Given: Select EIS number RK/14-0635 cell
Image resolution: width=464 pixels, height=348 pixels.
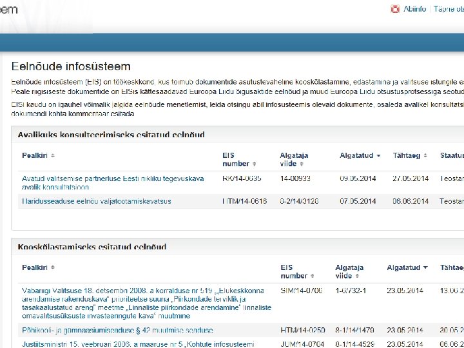Looking at the screenshot, I should point(242,179).
